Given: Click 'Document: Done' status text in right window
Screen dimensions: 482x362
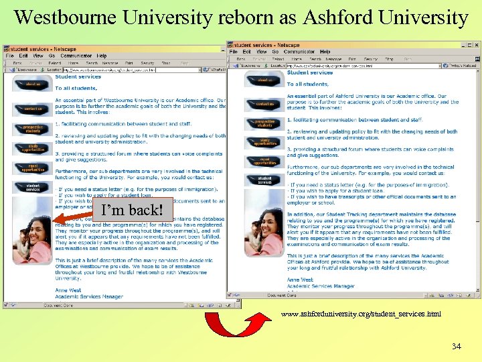Looking at the screenshot, I should pos(282,295).
